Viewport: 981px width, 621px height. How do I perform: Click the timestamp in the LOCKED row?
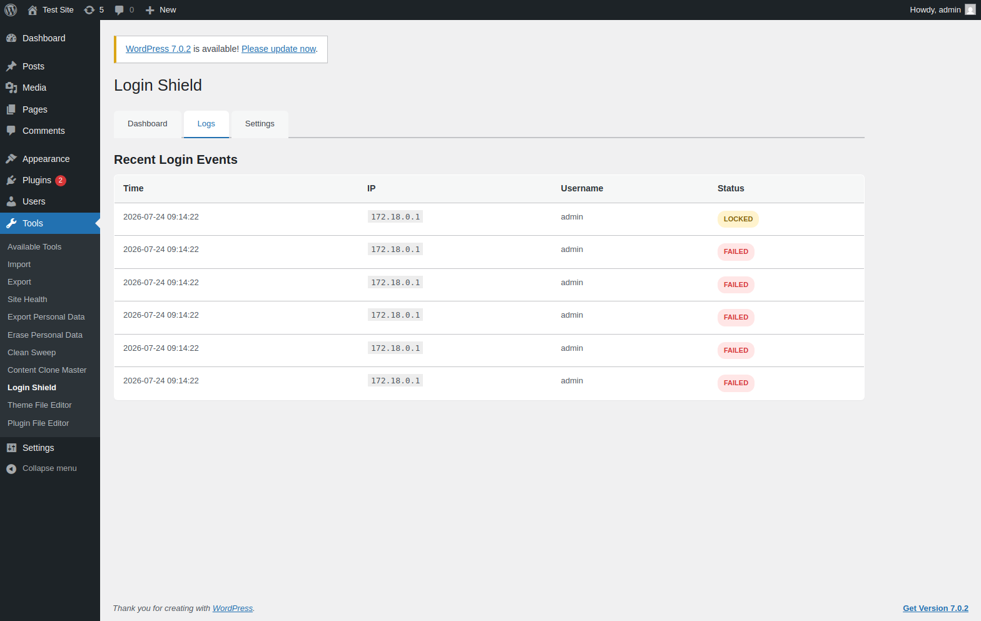(161, 217)
